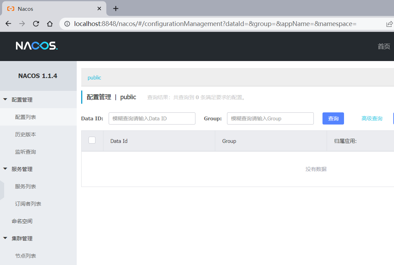Open 配置列表 in sidebar
The height and width of the screenshot is (265, 394).
(x=38, y=117)
